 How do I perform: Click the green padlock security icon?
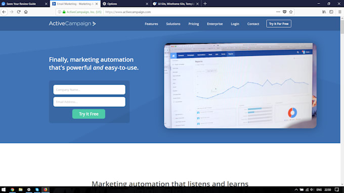pyautogui.click(x=64, y=12)
